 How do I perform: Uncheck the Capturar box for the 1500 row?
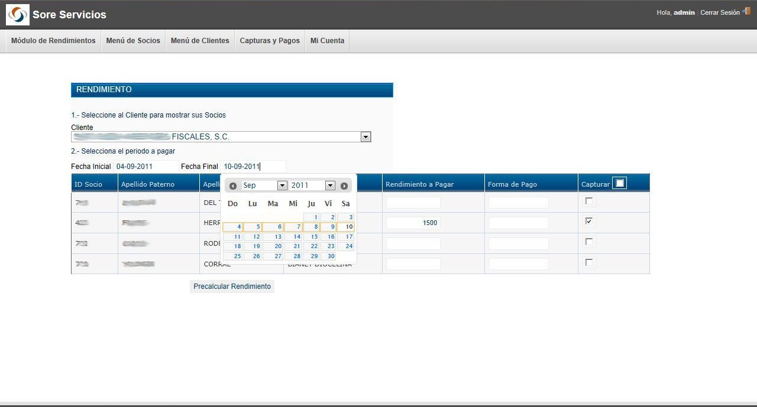pyautogui.click(x=588, y=221)
